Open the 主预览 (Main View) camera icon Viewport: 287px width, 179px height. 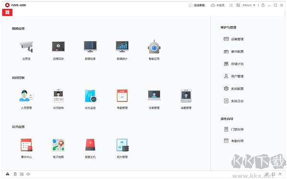[26, 47]
